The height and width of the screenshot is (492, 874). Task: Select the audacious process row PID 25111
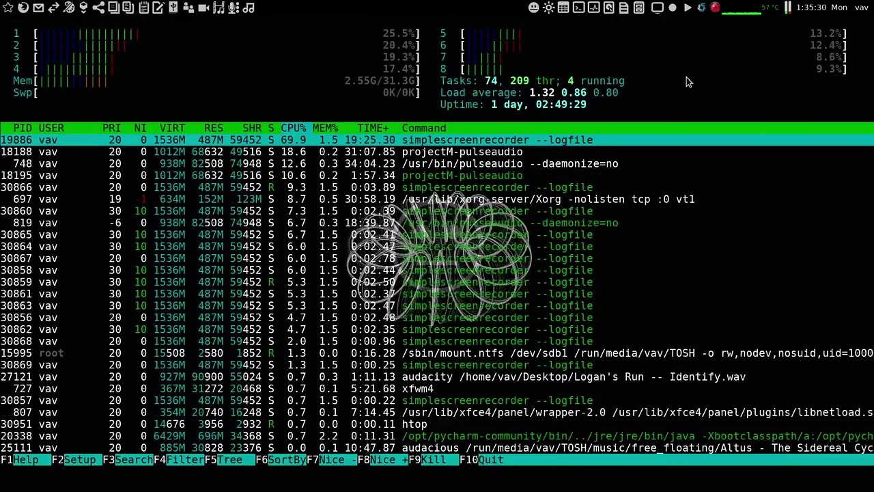(x=437, y=448)
